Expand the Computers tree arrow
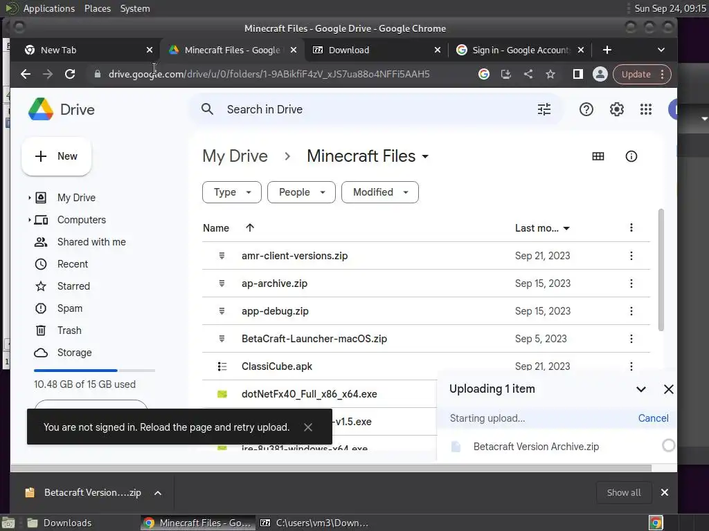709x531 pixels. point(29,220)
